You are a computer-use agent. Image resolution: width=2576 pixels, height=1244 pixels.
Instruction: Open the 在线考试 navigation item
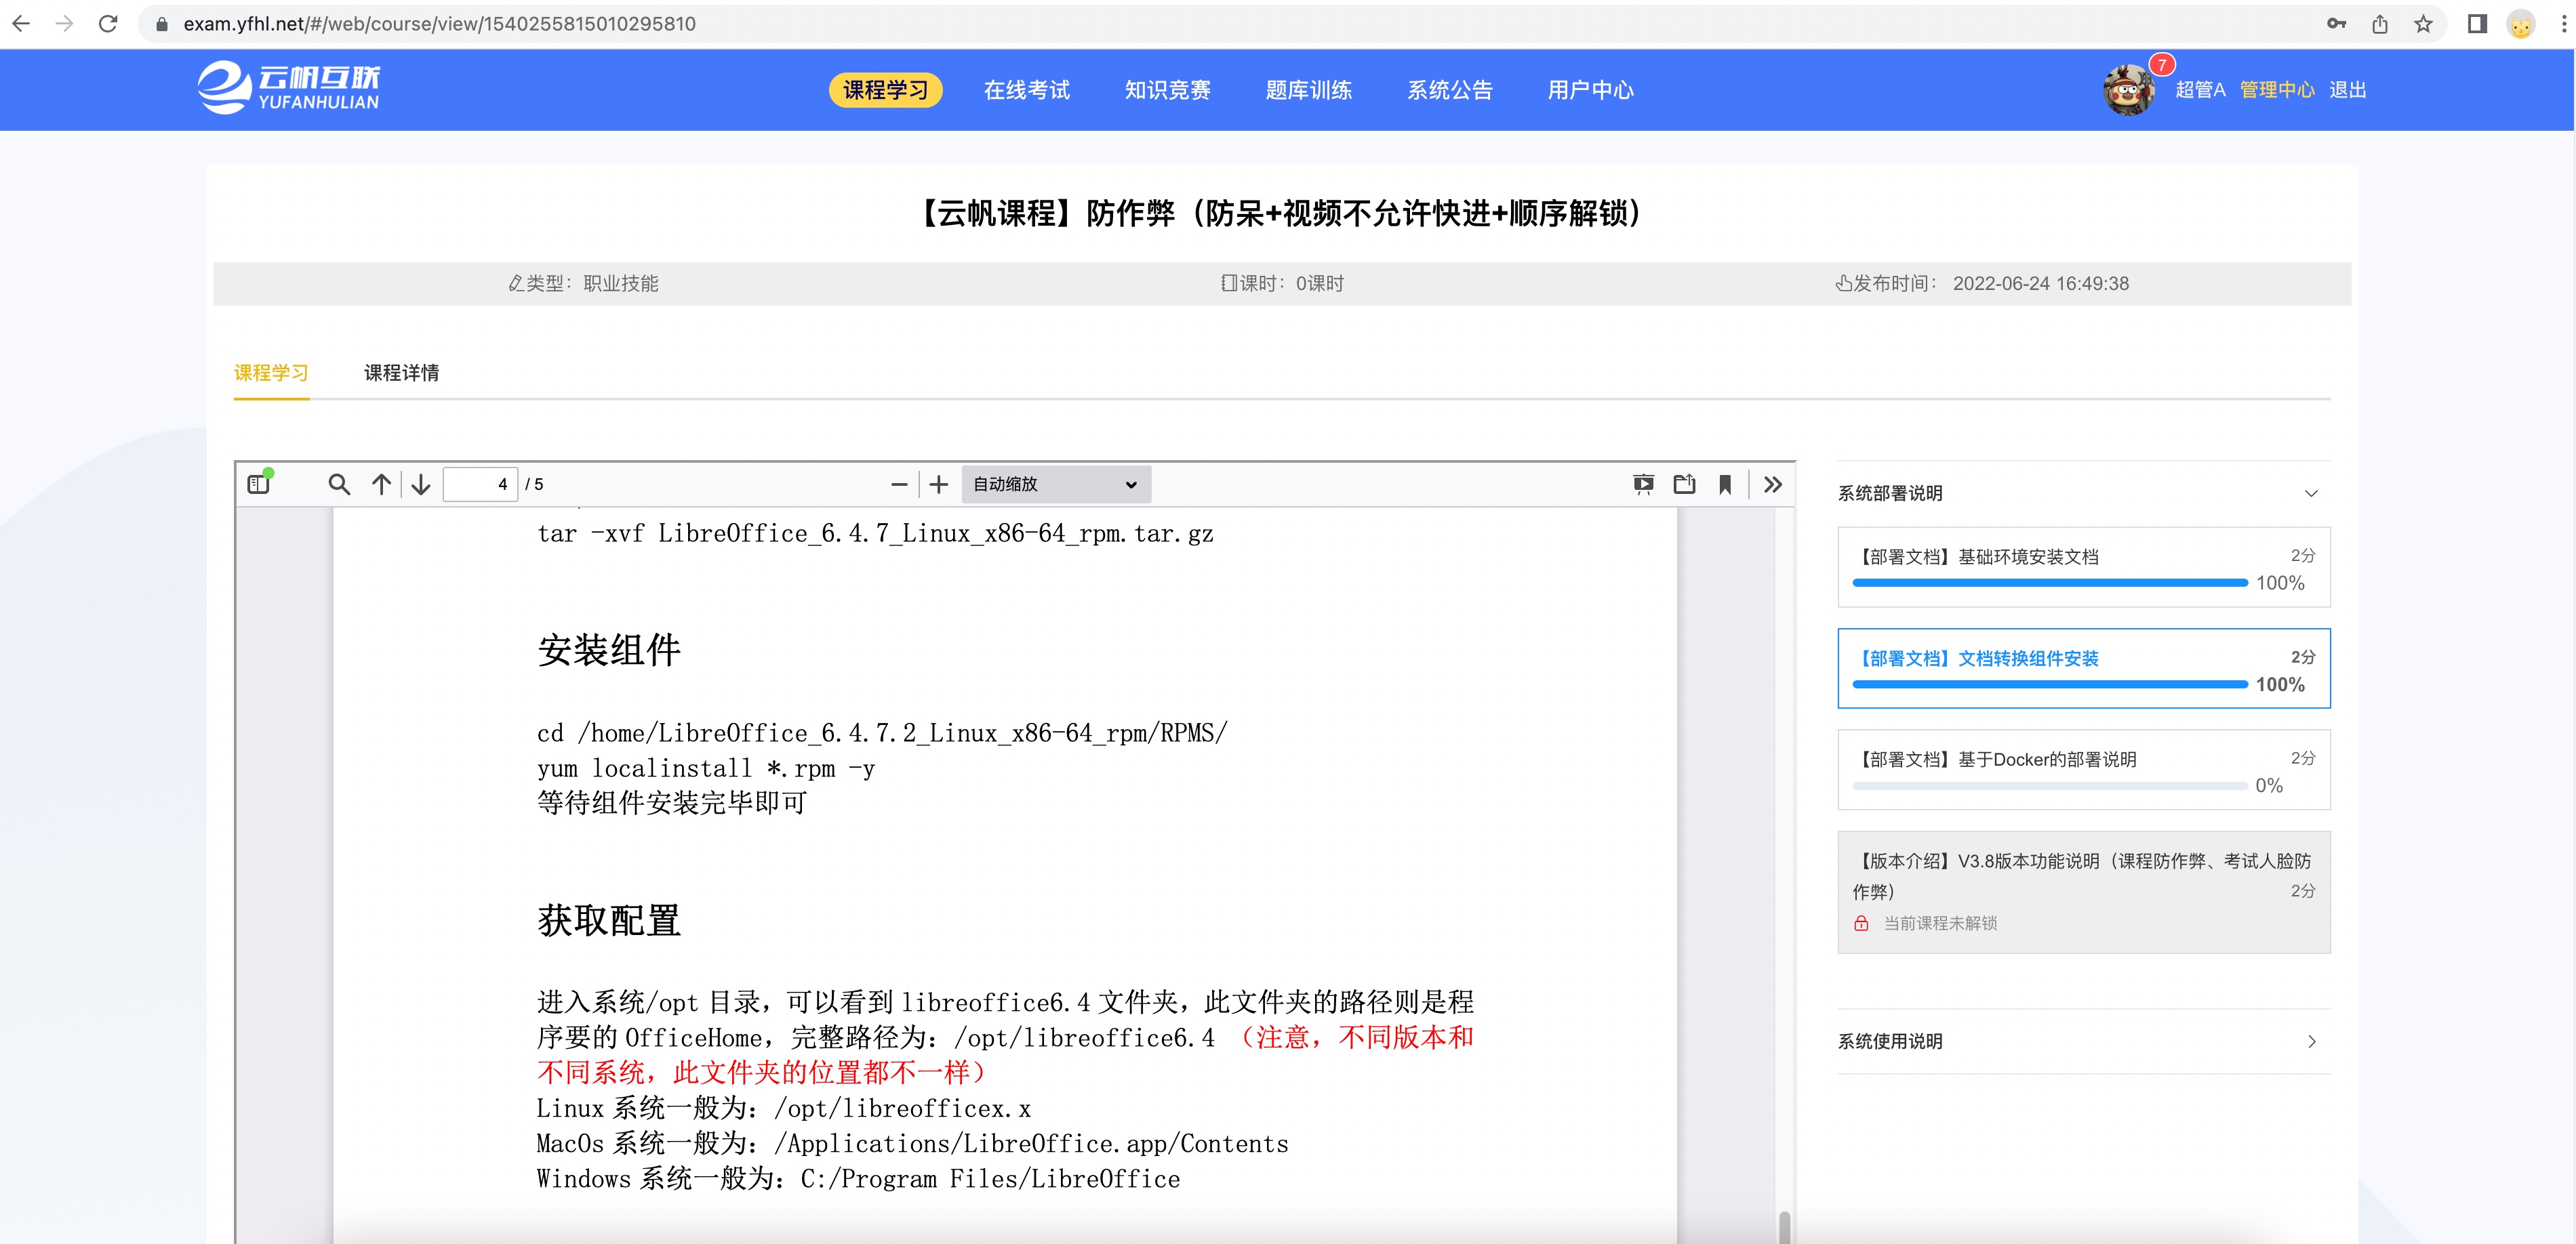pos(1026,90)
